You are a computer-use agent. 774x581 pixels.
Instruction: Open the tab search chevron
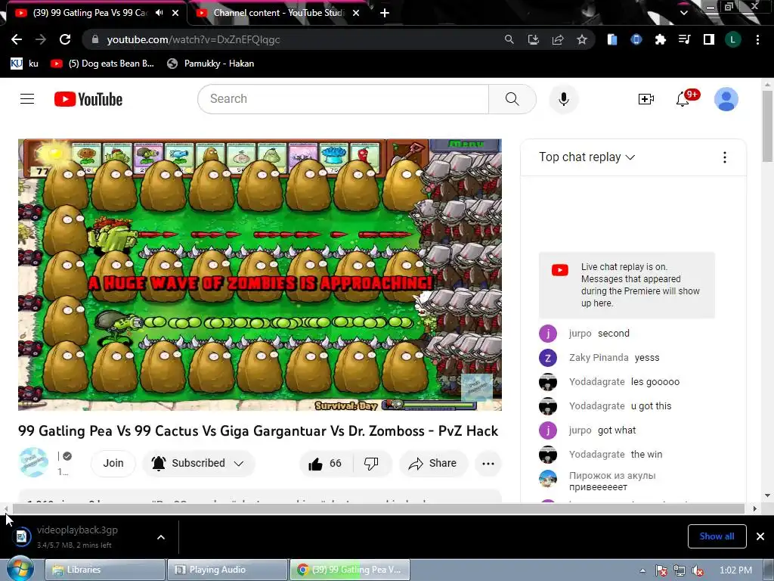(683, 13)
